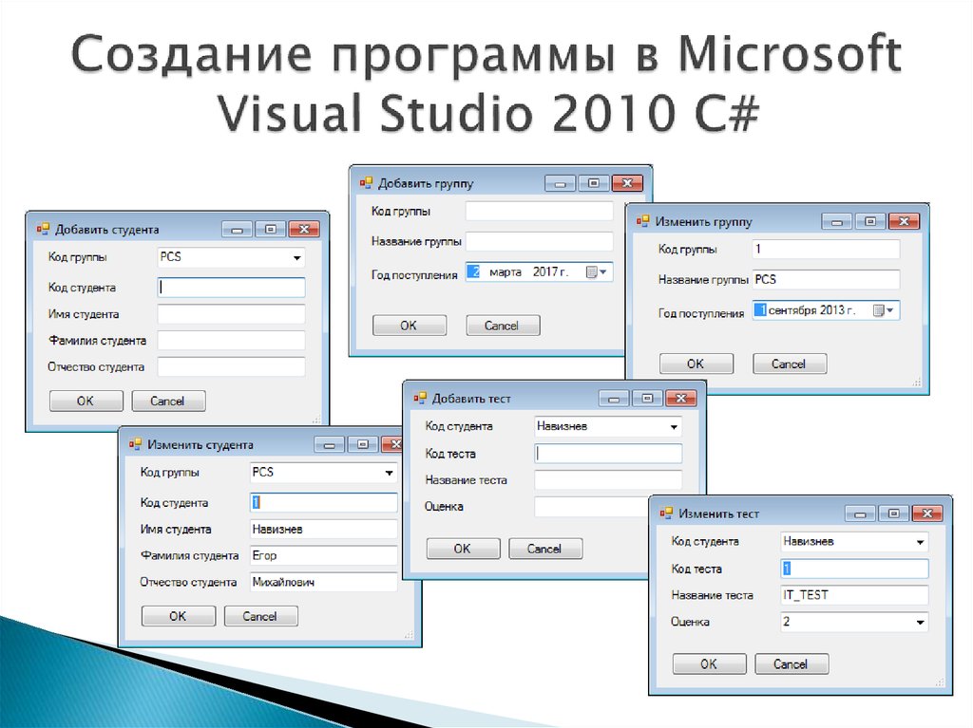973x728 pixels.
Task: Click Имя студента field with Навизнев
Action: point(323,530)
